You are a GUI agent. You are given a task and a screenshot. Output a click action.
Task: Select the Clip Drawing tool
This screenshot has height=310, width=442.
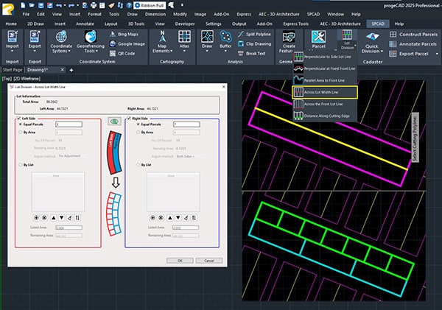point(255,43)
